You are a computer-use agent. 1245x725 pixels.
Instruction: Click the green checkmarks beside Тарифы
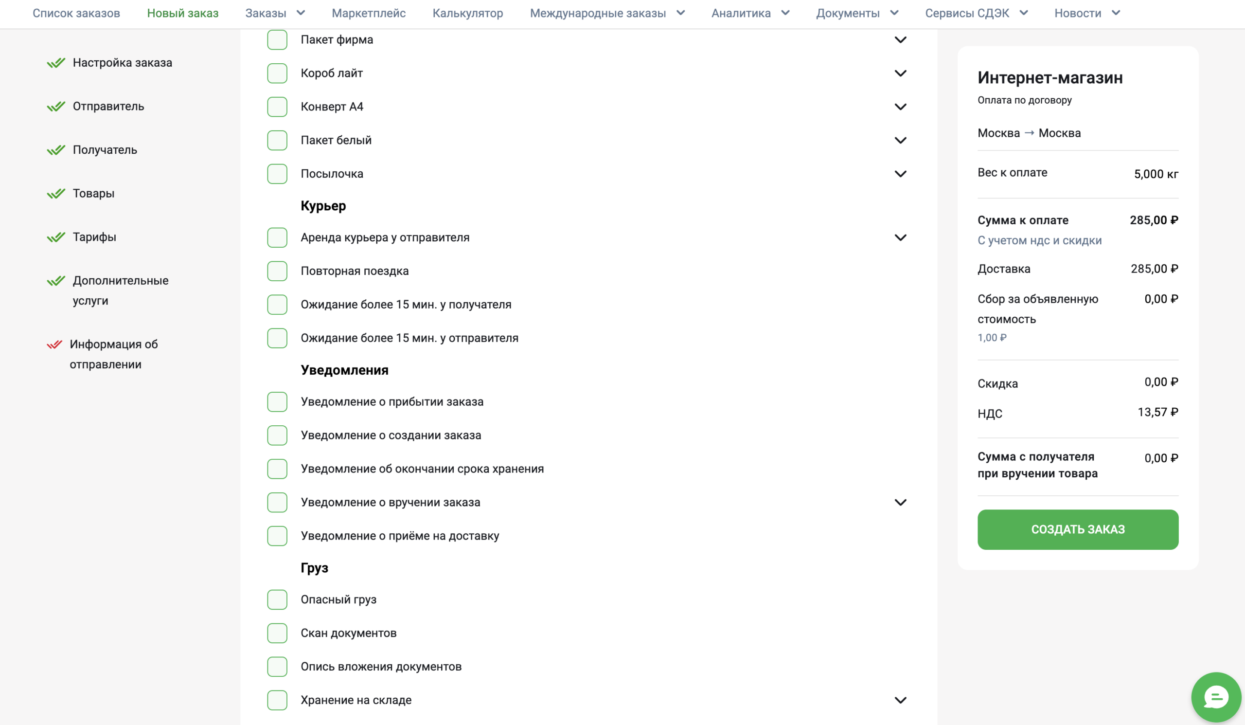pyautogui.click(x=56, y=237)
